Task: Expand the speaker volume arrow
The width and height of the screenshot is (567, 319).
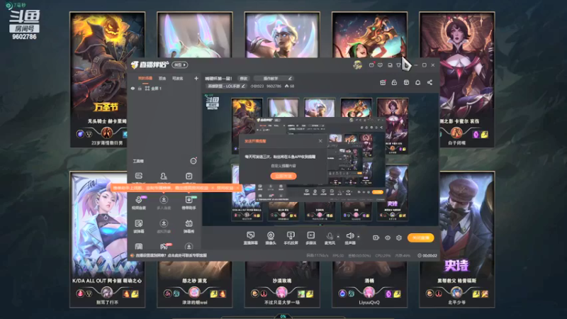Action: pyautogui.click(x=359, y=237)
